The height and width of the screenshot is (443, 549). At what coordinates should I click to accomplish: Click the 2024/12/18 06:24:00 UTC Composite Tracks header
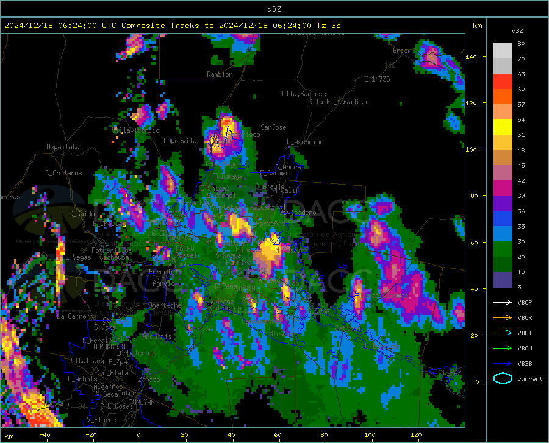click(x=172, y=25)
